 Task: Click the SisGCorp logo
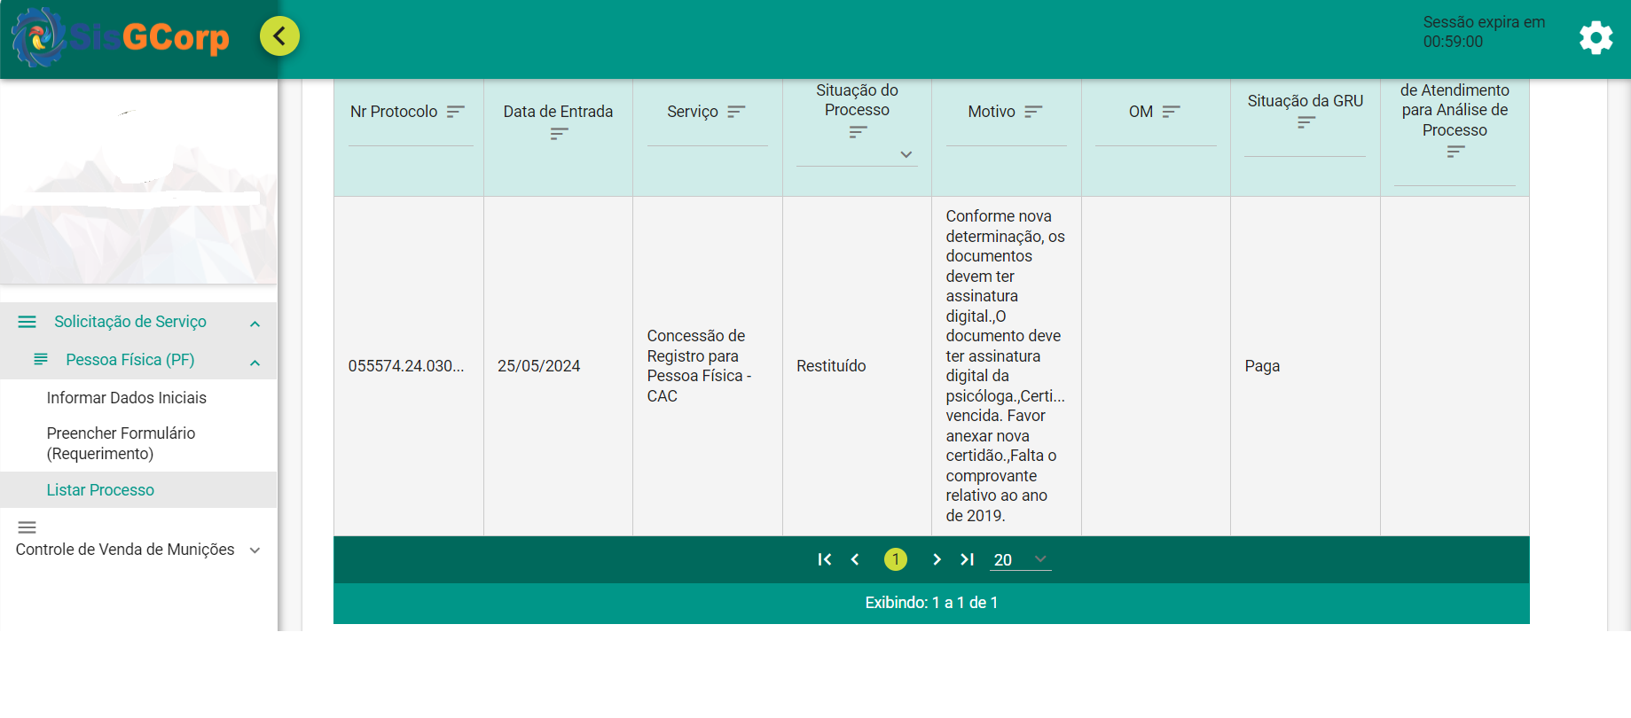(x=121, y=37)
